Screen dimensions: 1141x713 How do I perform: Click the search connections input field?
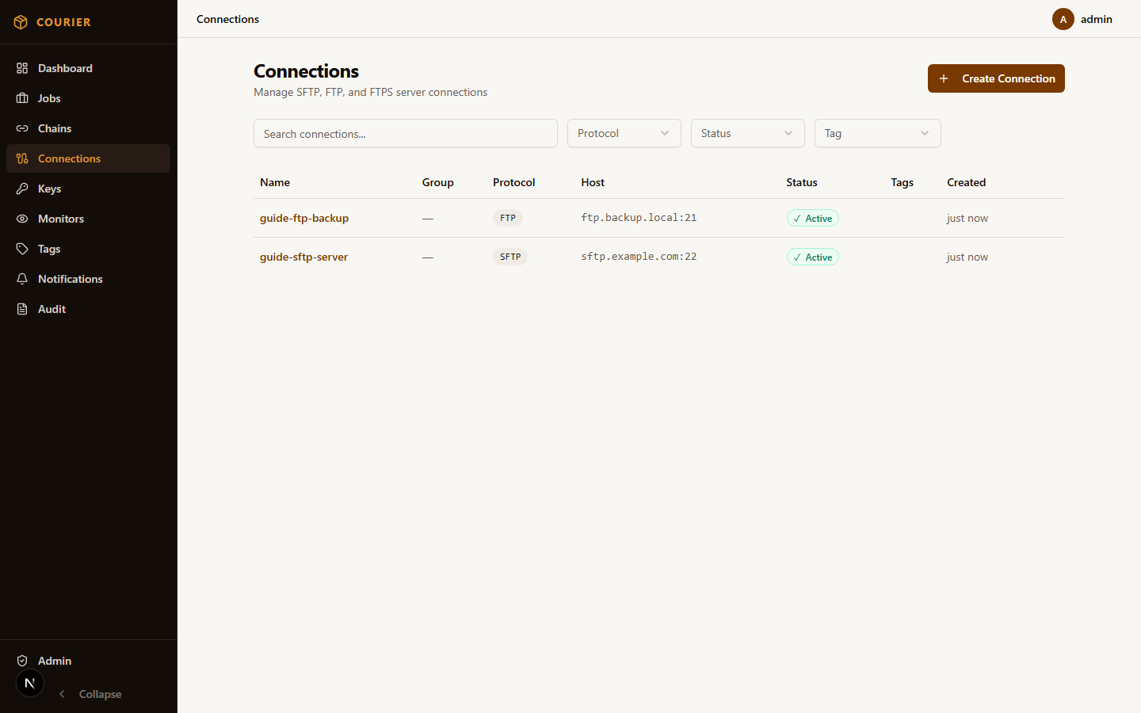(x=405, y=133)
